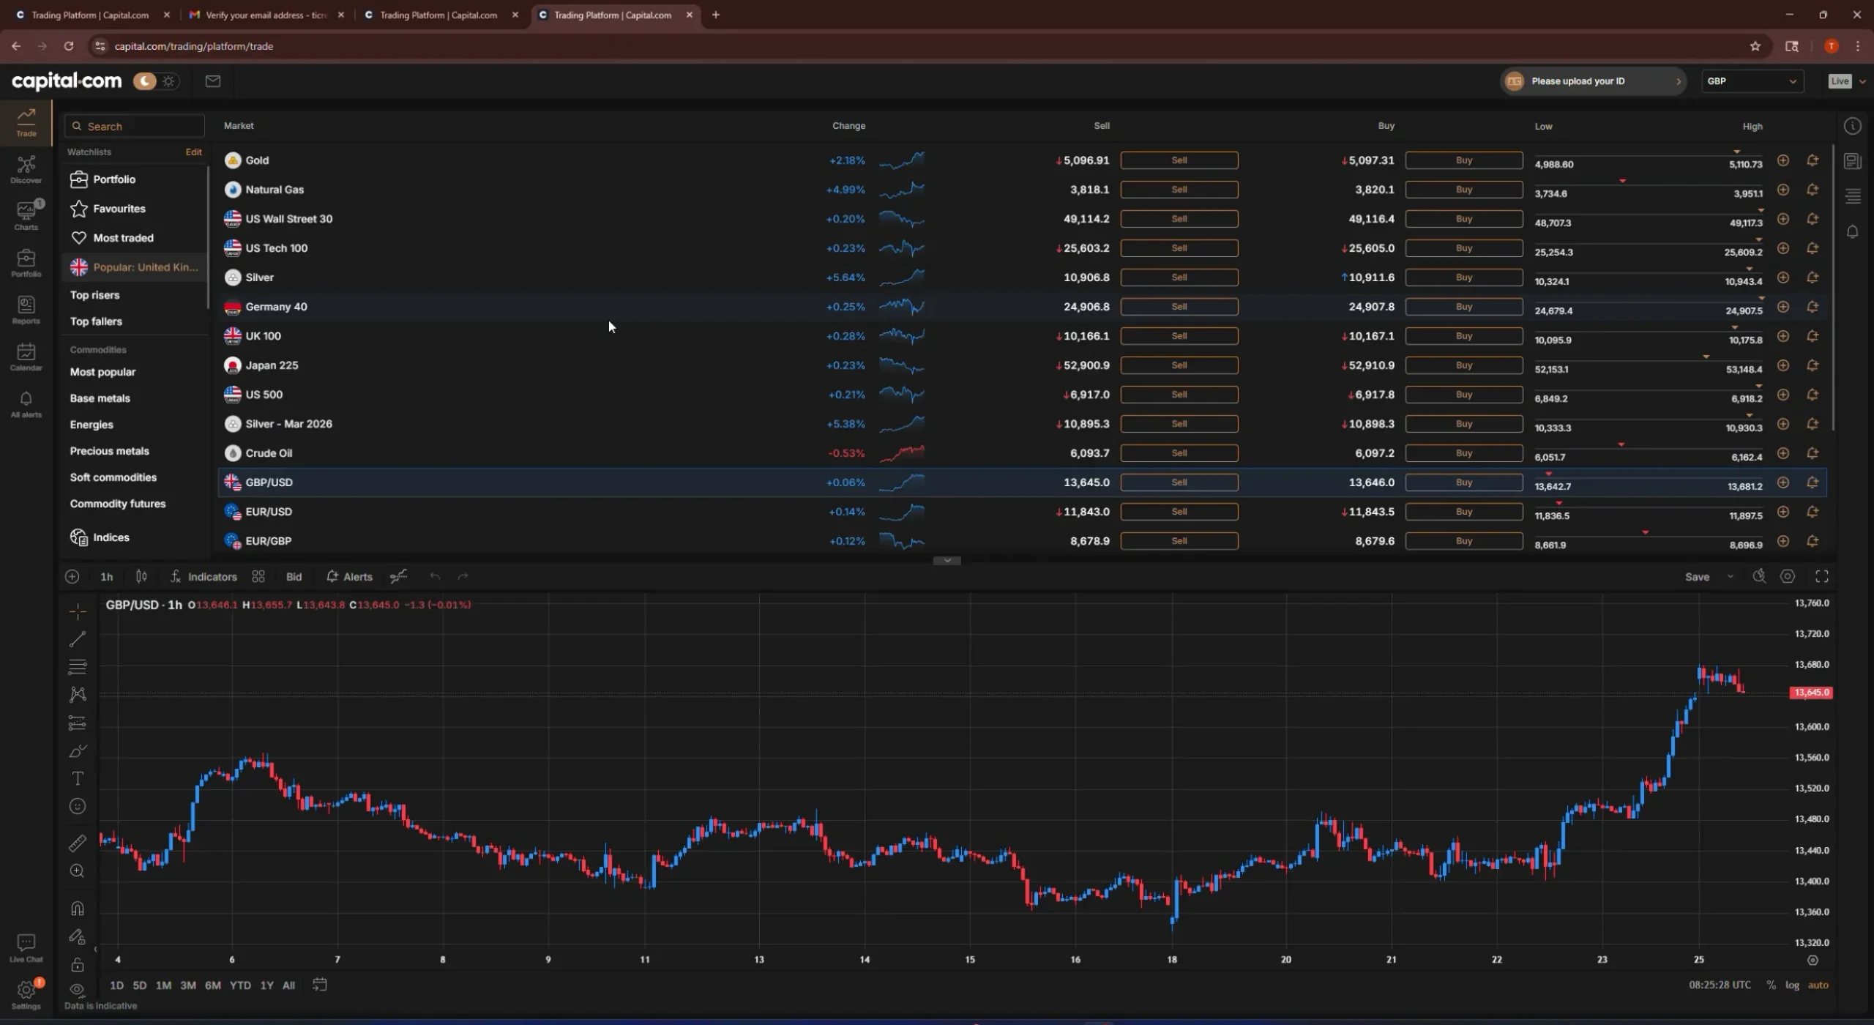Screen dimensions: 1874x1025
Task: Expand the Live account mode dropdown
Action: tap(1846, 81)
